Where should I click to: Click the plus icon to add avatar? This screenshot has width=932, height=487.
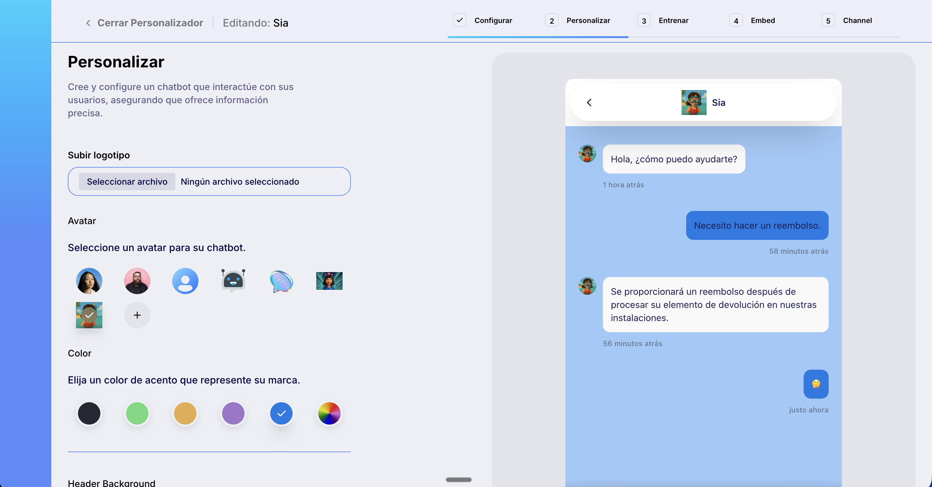[137, 315]
